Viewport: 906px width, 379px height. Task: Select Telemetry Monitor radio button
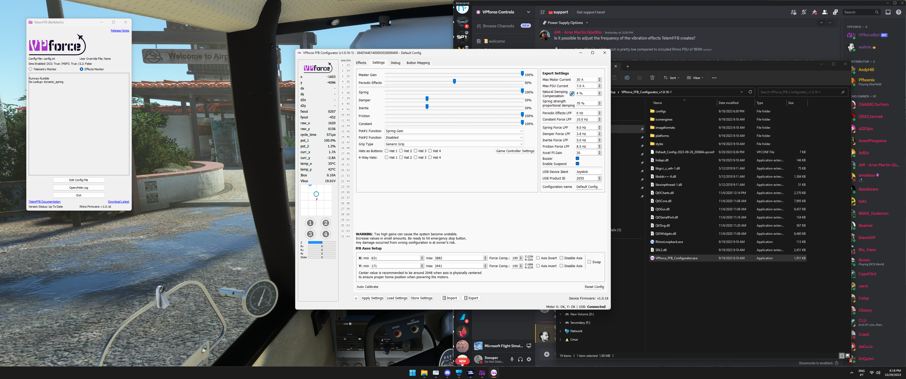pyautogui.click(x=31, y=69)
